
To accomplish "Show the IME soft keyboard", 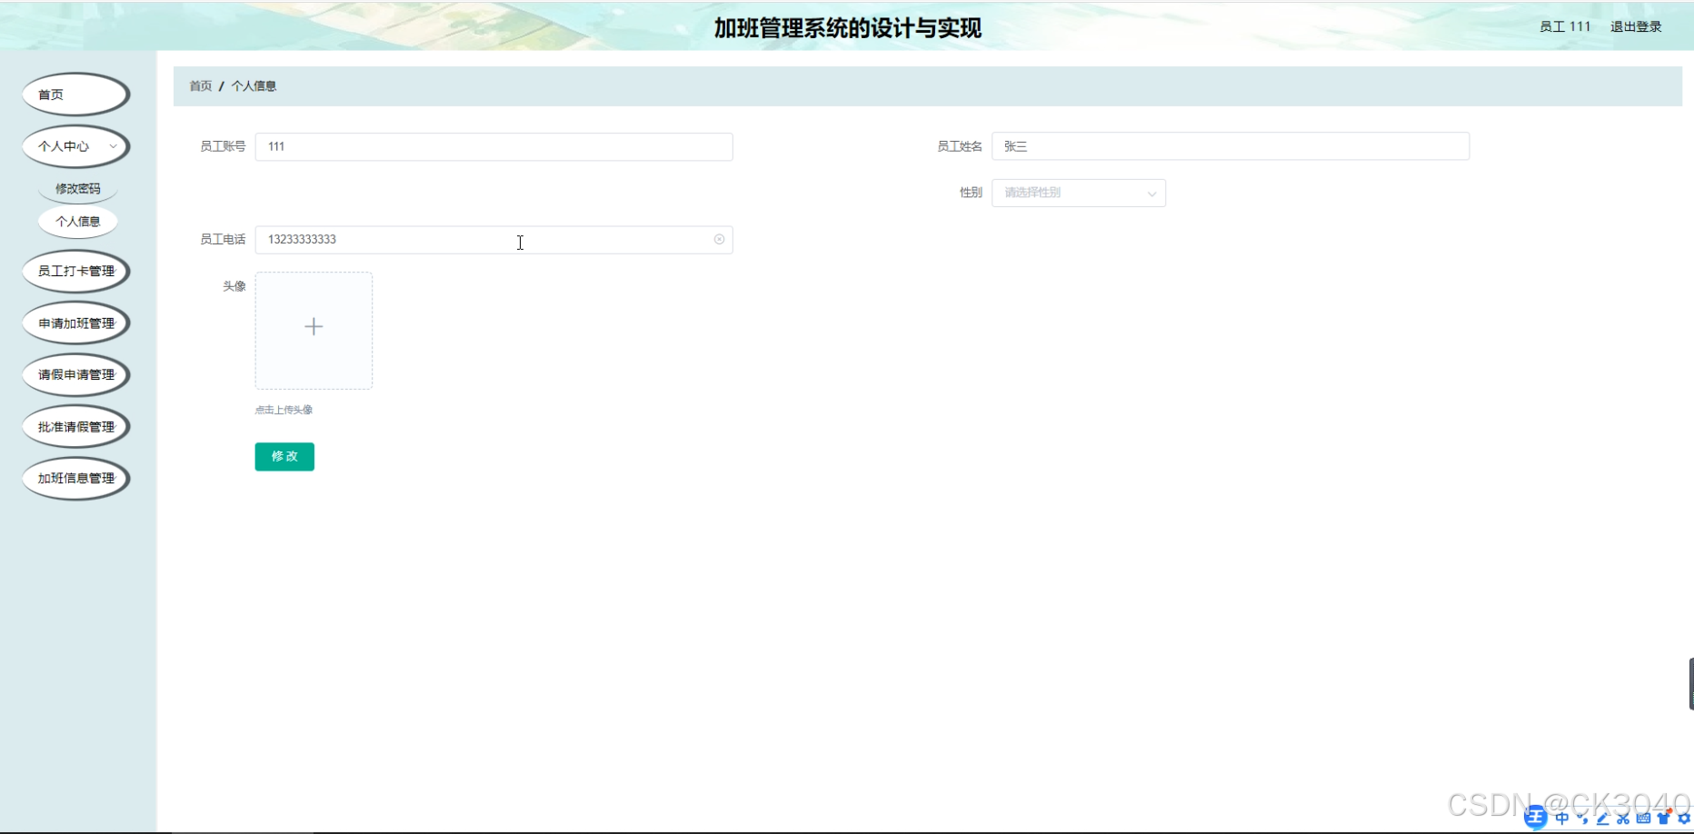I will [1643, 819].
